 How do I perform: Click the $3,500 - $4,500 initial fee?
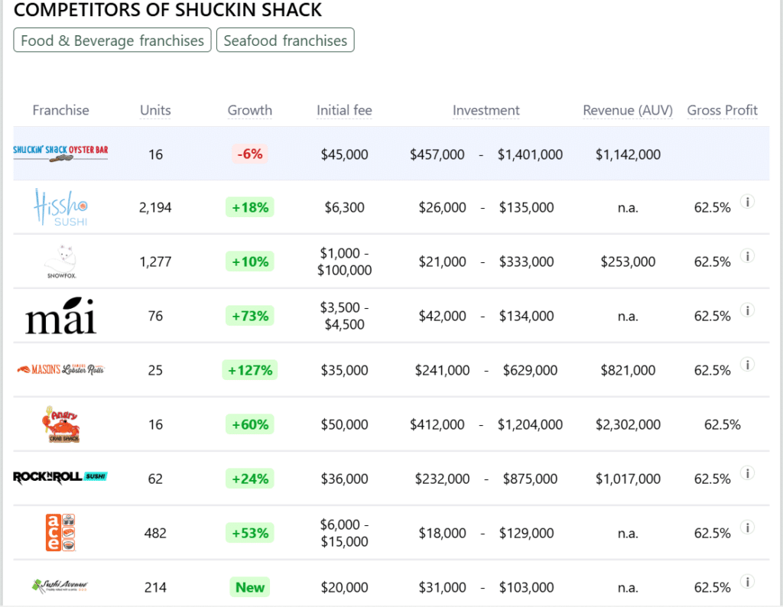344,316
